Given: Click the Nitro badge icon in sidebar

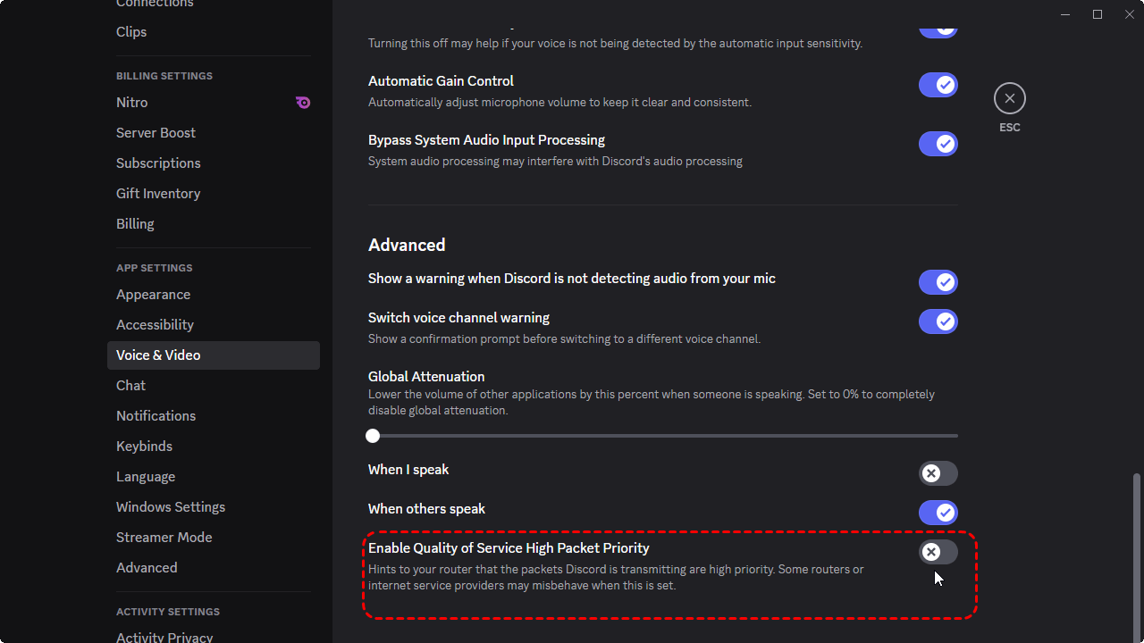Looking at the screenshot, I should [303, 103].
